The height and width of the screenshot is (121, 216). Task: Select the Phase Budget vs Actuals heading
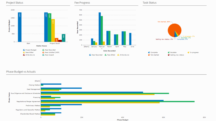point(21,72)
